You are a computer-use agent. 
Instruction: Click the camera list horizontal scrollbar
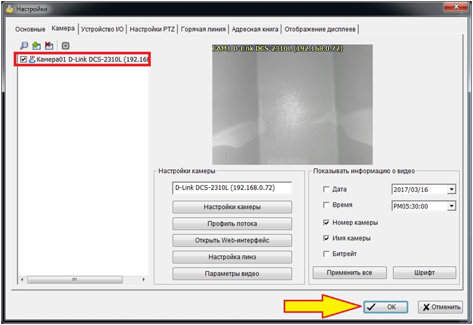[83, 280]
